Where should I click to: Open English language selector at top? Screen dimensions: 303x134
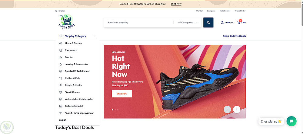click(62, 11)
